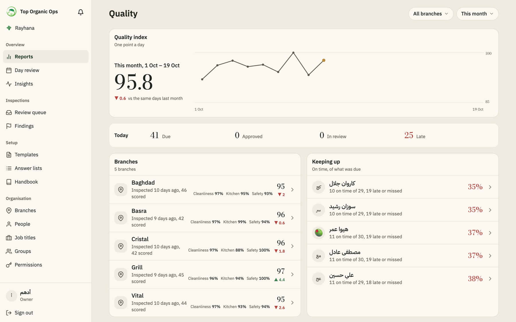
Task: Open the كاروان جلال row chevron
Action: click(490, 187)
